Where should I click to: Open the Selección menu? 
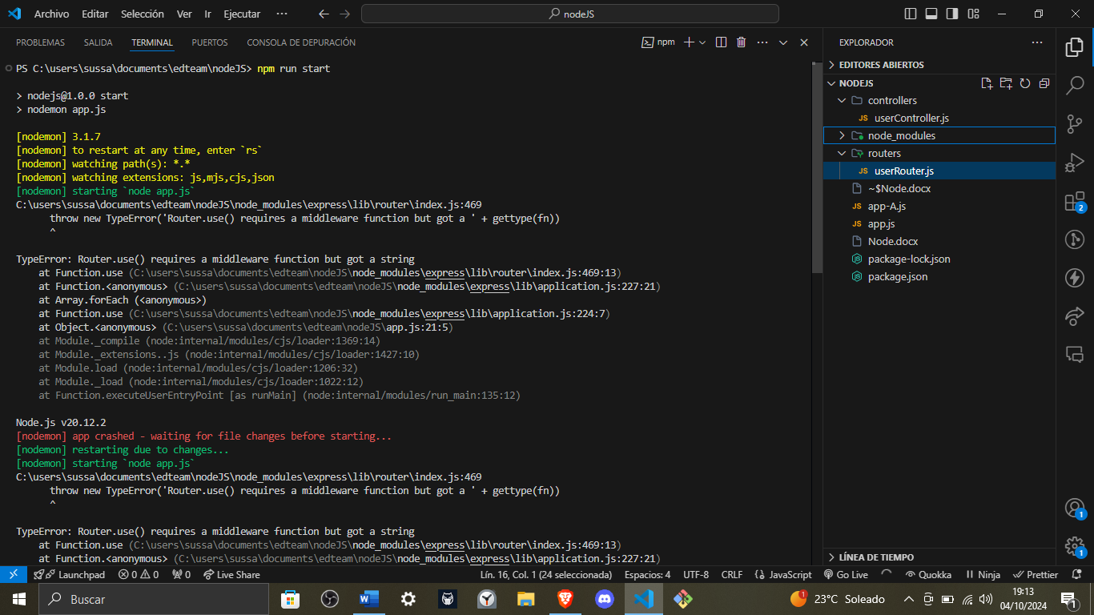[143, 14]
